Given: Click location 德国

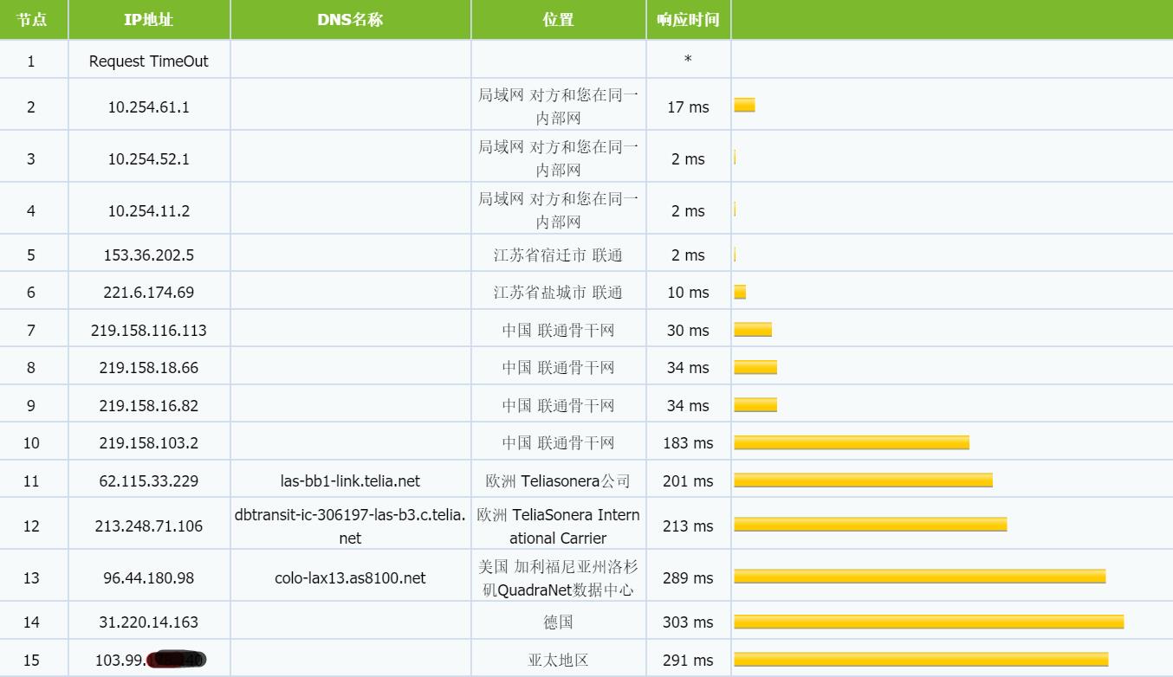Looking at the screenshot, I should click(x=559, y=622).
